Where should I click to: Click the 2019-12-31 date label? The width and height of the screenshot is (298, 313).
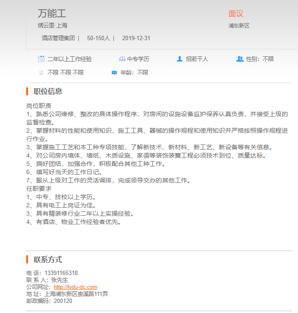[x=136, y=38]
